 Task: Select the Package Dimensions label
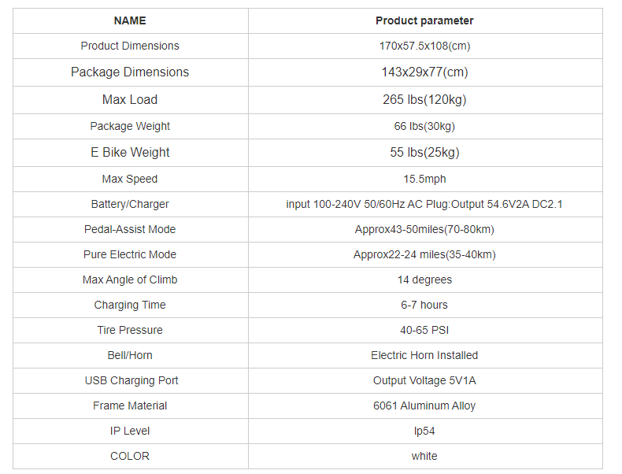click(x=130, y=72)
